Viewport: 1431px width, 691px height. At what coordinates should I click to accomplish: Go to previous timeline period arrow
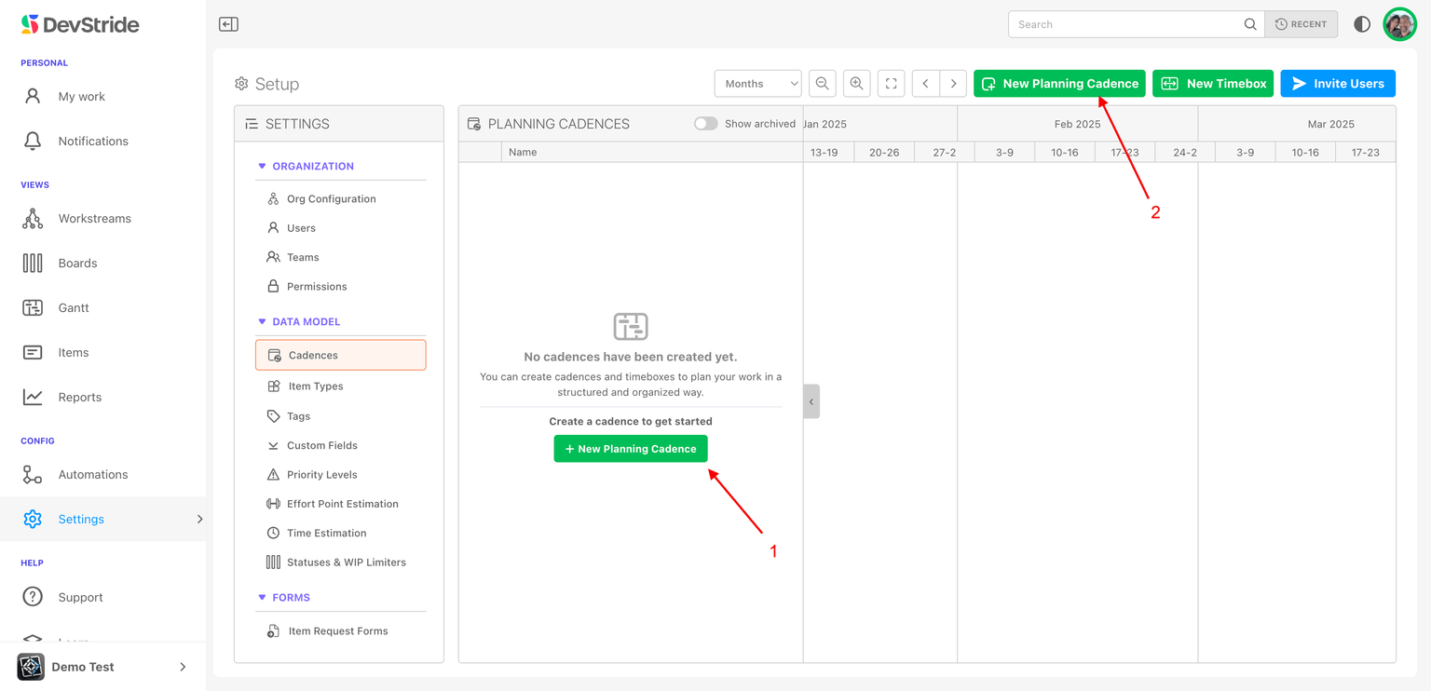tap(925, 84)
